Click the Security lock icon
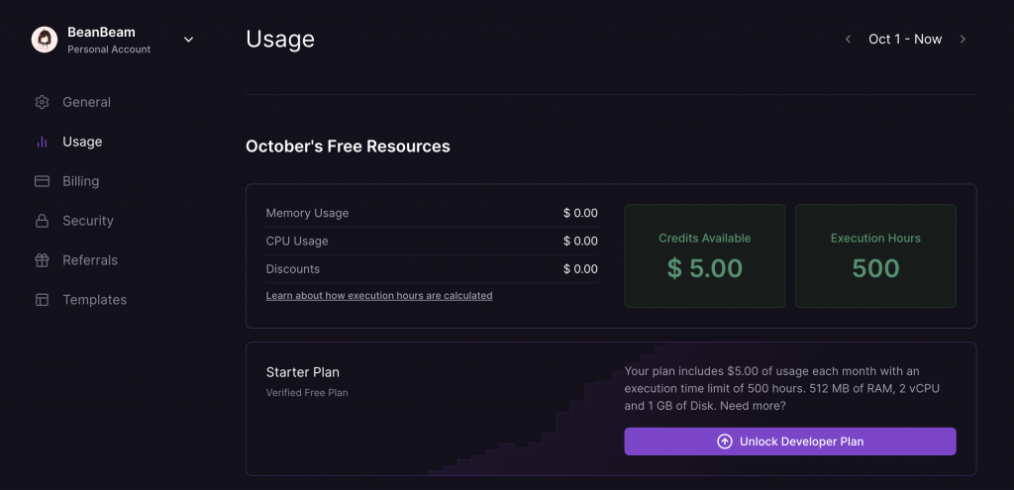 tap(42, 221)
